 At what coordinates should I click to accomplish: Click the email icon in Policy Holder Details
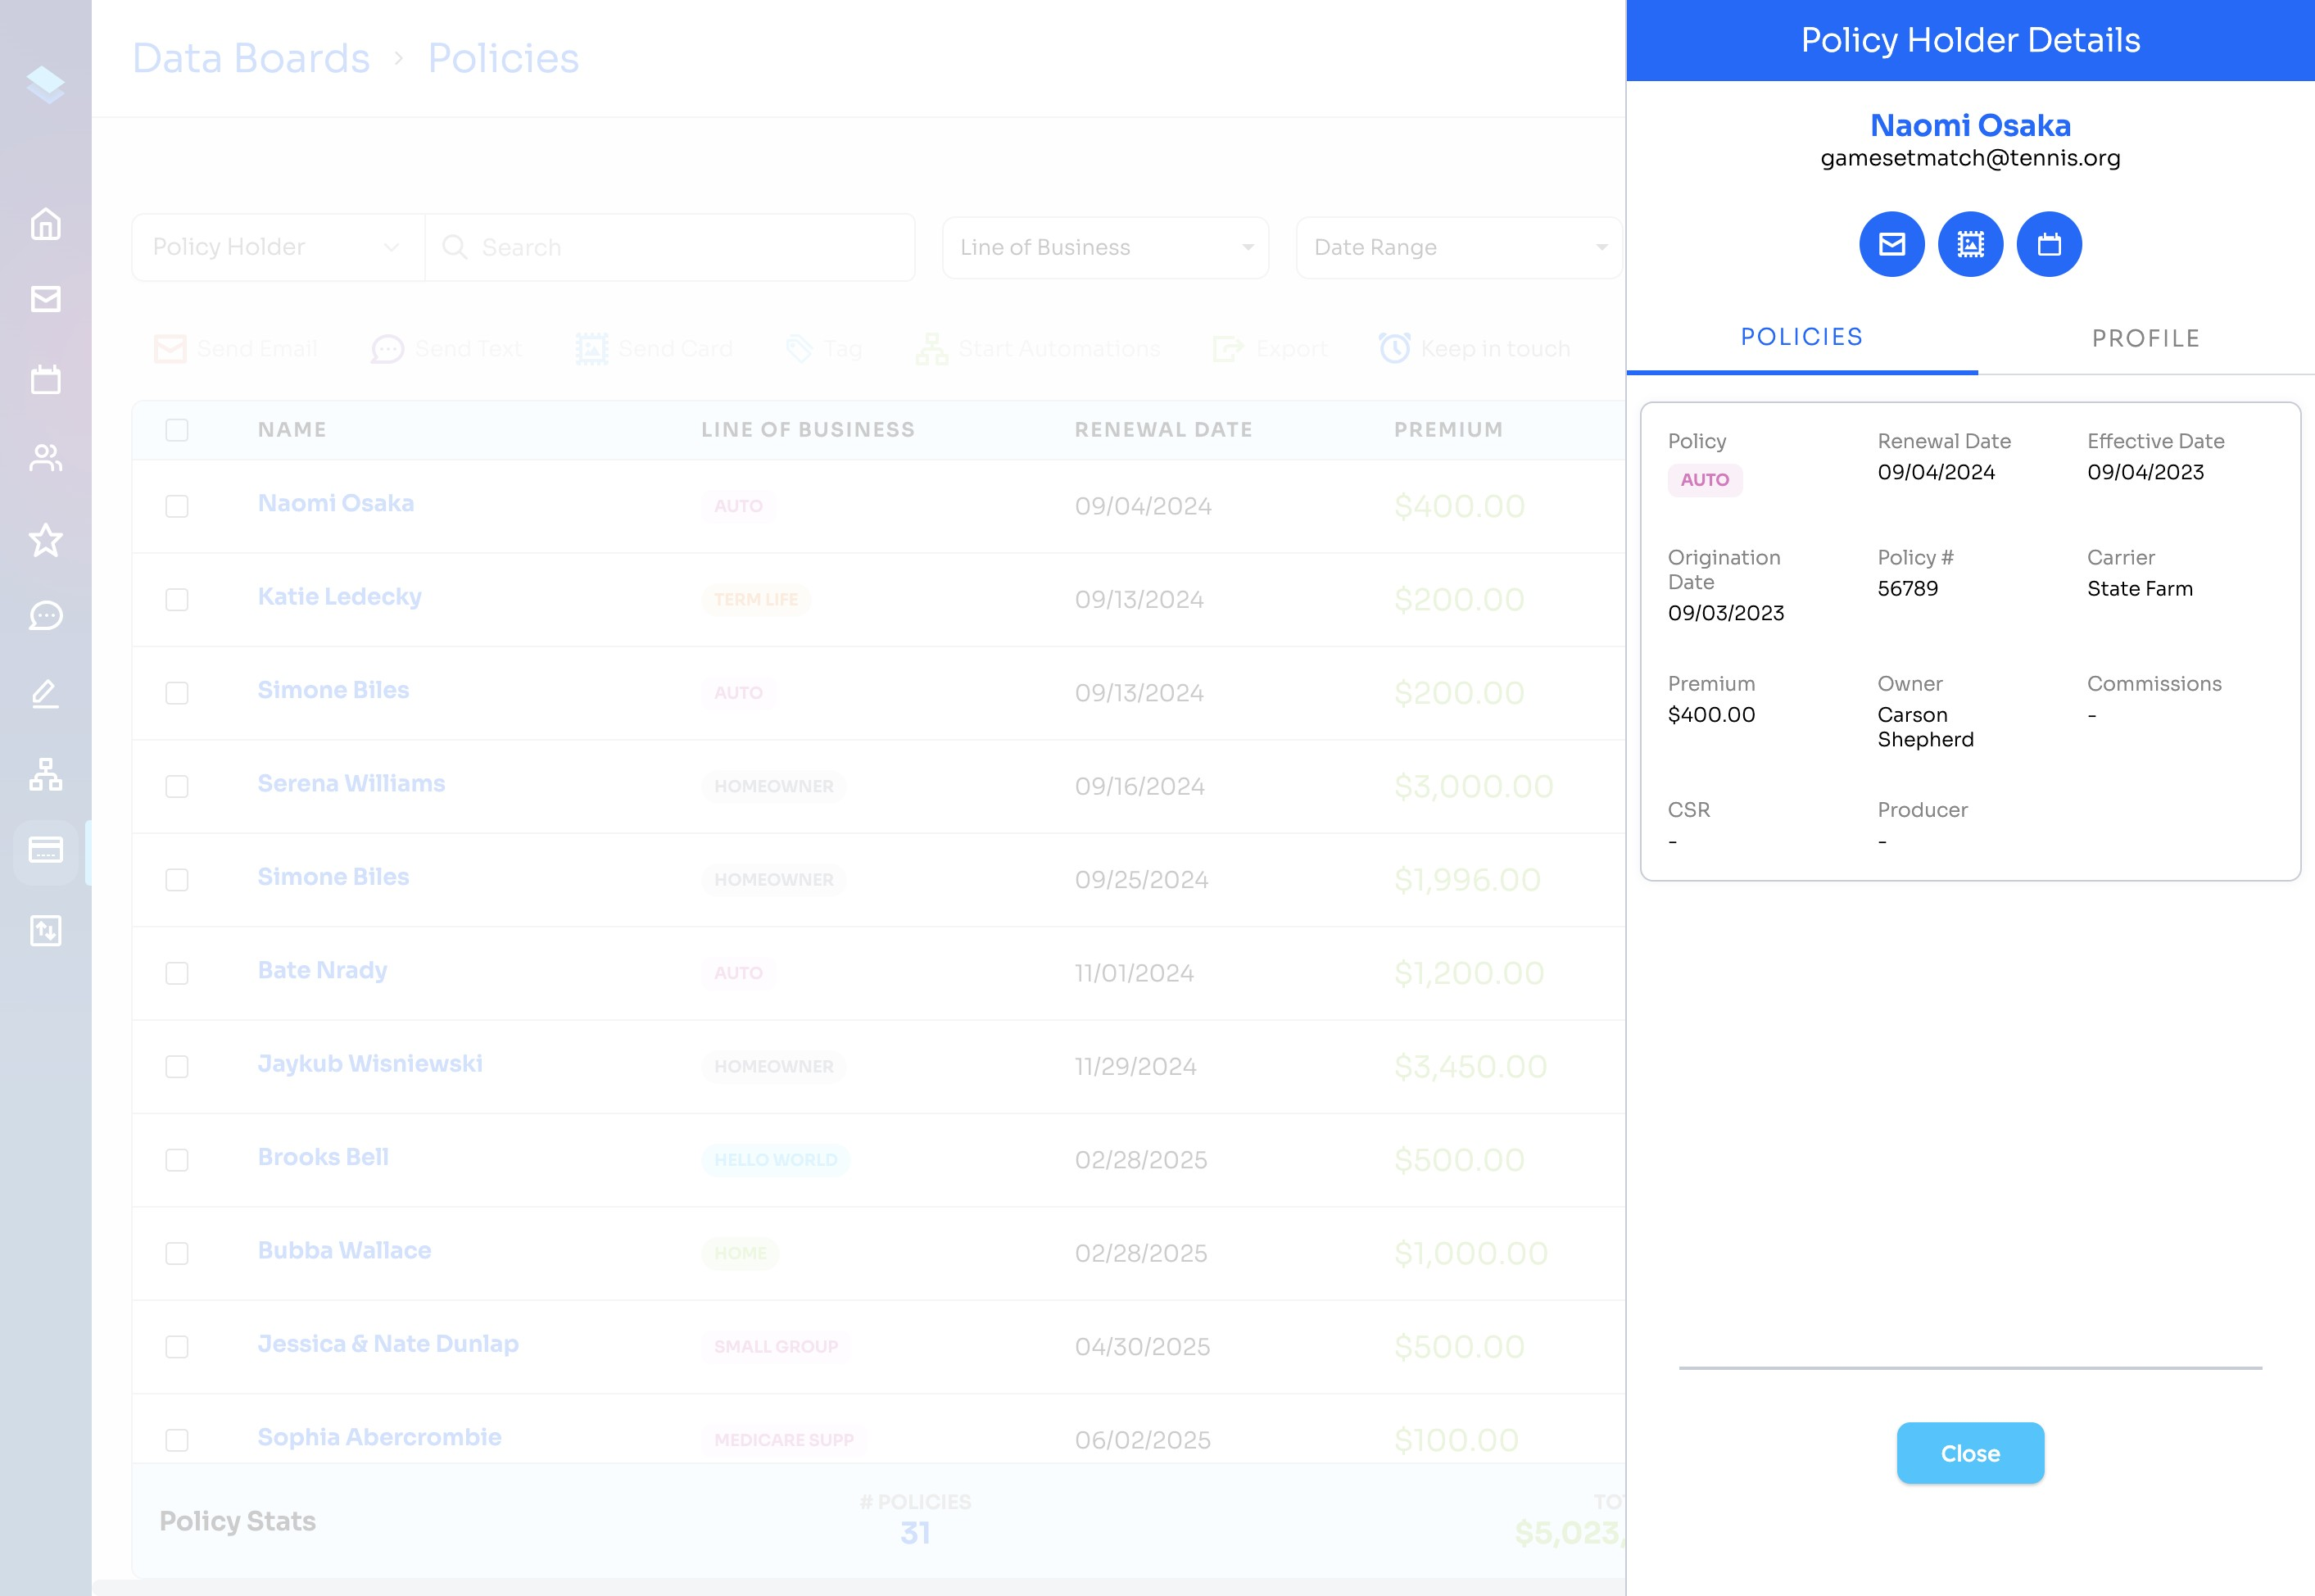[1891, 244]
